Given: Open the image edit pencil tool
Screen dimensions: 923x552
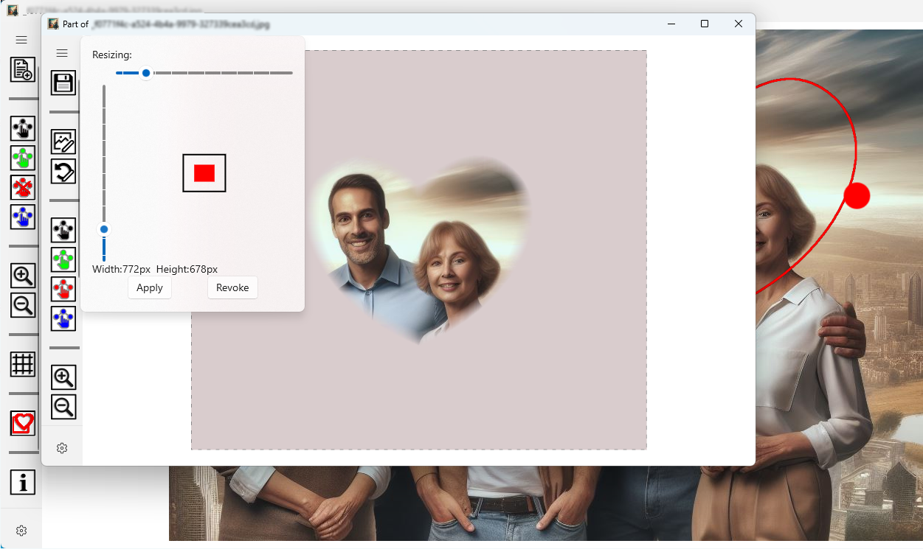Looking at the screenshot, I should coord(63,142).
